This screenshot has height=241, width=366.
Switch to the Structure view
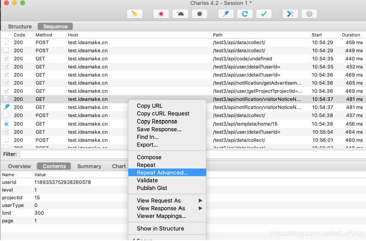click(20, 27)
